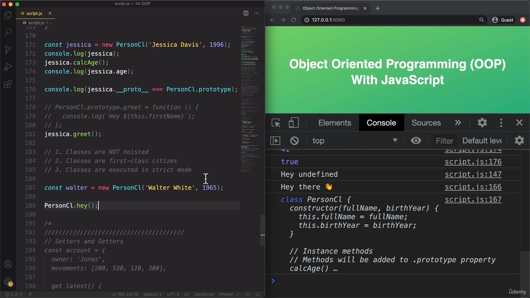Open the Run and Debug view
The image size is (530, 298).
[8, 67]
